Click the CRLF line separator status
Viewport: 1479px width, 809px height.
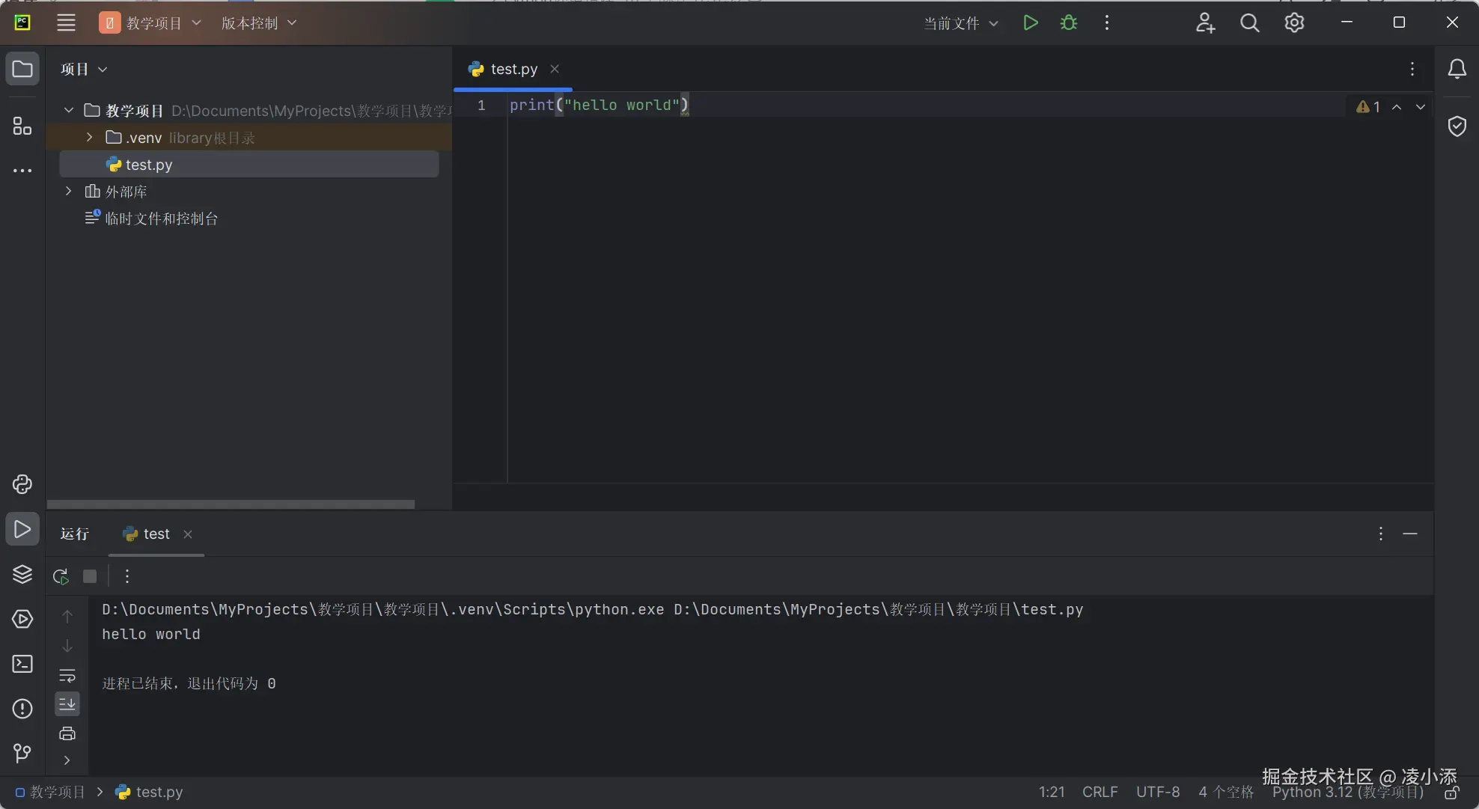[x=1100, y=792]
